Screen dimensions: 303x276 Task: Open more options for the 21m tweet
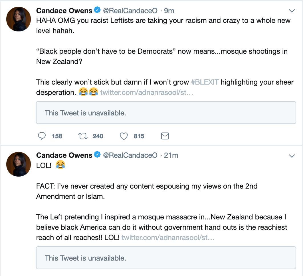tap(292, 156)
